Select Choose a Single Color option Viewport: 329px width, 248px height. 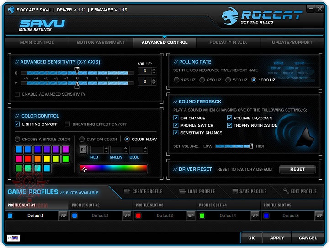[x=17, y=139]
